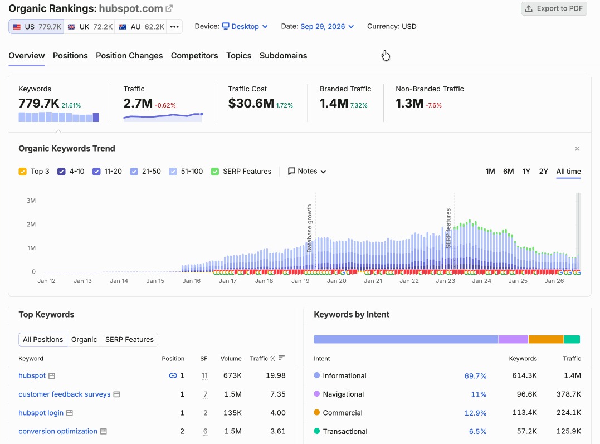Click the Notes speech bubble icon
The image size is (600, 444).
click(291, 171)
